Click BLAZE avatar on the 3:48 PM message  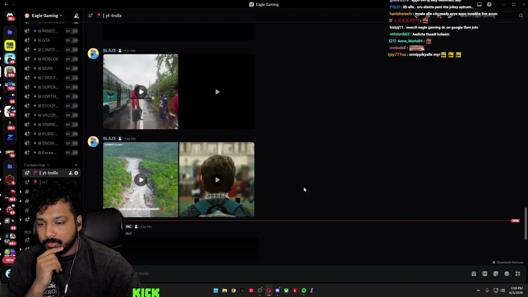point(93,141)
